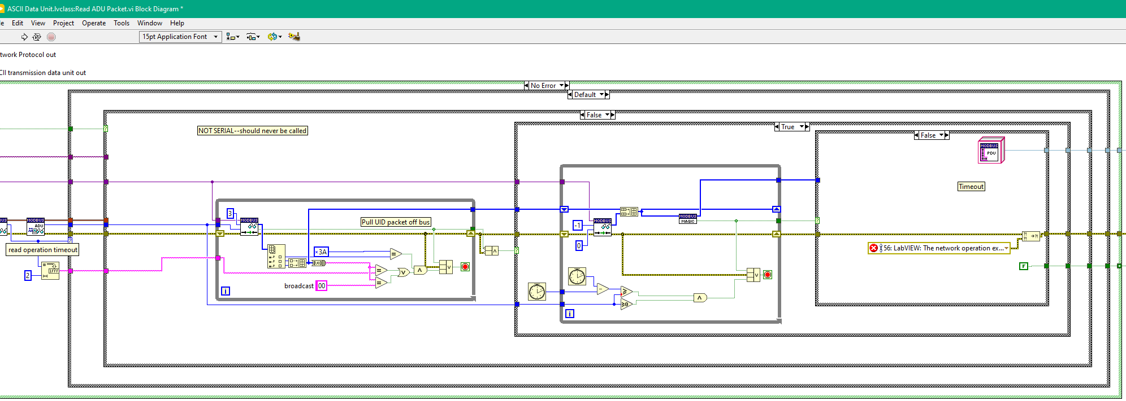Click the Run Continuously button

point(37,37)
